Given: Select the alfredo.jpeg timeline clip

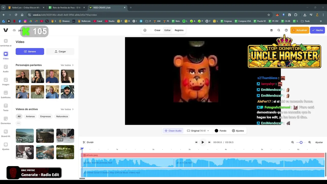Looking at the screenshot, I should (x=203, y=155).
